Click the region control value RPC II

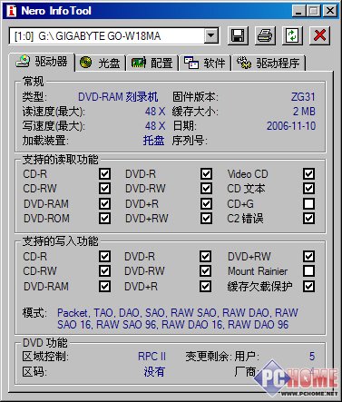(151, 357)
